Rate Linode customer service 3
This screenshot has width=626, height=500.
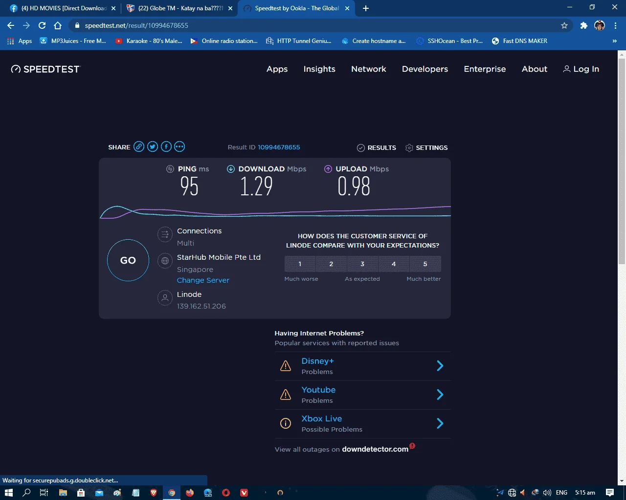(x=362, y=264)
